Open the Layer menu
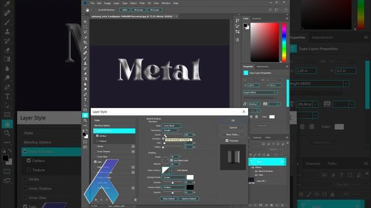The width and height of the screenshot is (371, 208). 117,3
